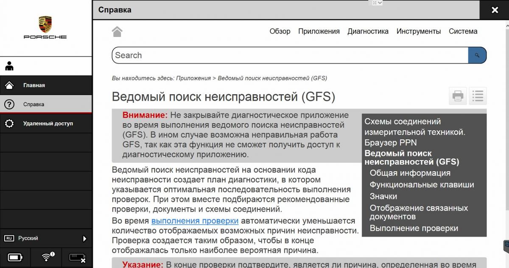The width and height of the screenshot is (509, 268).
Task: Open the Обзор menu
Action: [x=280, y=31]
